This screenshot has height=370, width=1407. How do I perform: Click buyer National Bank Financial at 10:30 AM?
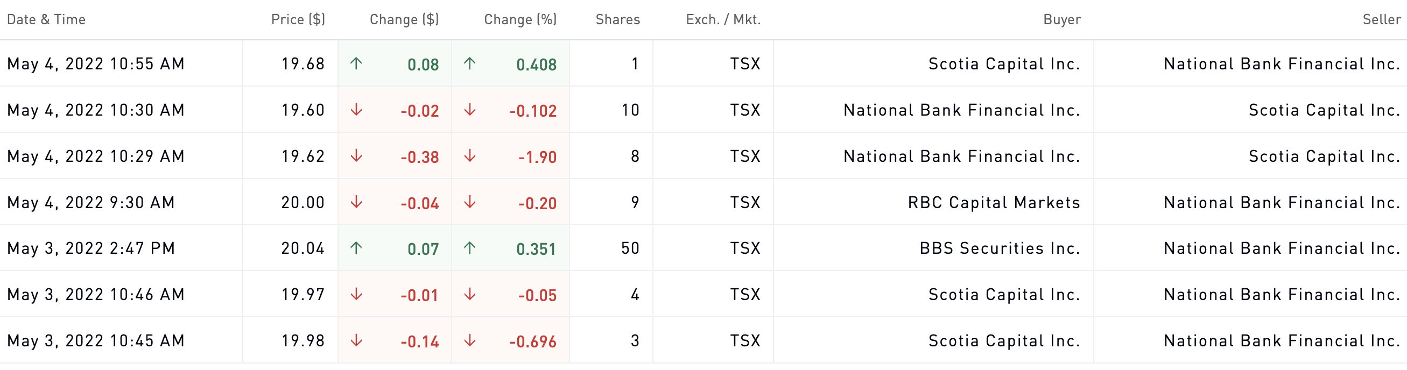pyautogui.click(x=962, y=110)
